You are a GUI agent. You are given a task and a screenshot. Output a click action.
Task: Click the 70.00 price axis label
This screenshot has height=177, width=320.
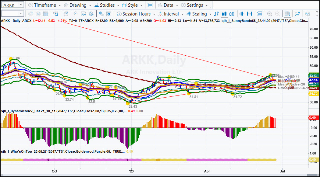pyautogui.click(x=314, y=29)
